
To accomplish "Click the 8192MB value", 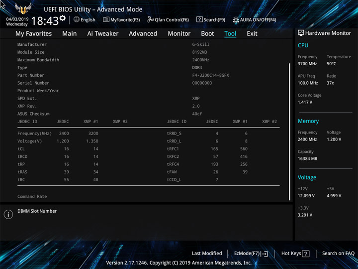I will [x=199, y=52].
